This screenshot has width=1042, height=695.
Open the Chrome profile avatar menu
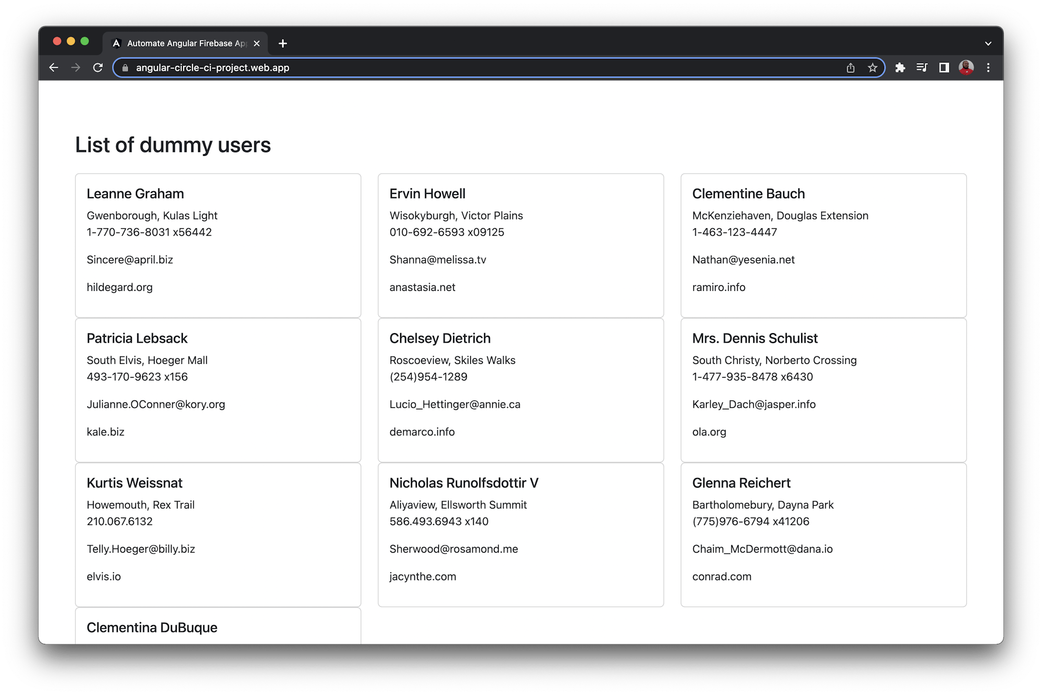[966, 68]
